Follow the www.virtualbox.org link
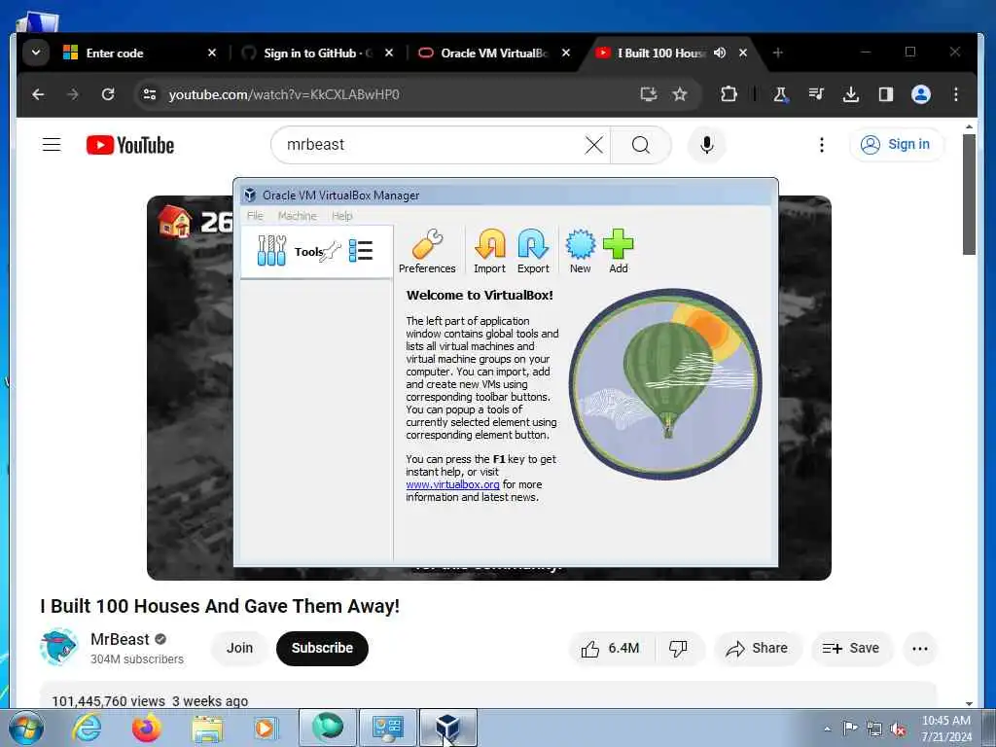 tap(452, 484)
